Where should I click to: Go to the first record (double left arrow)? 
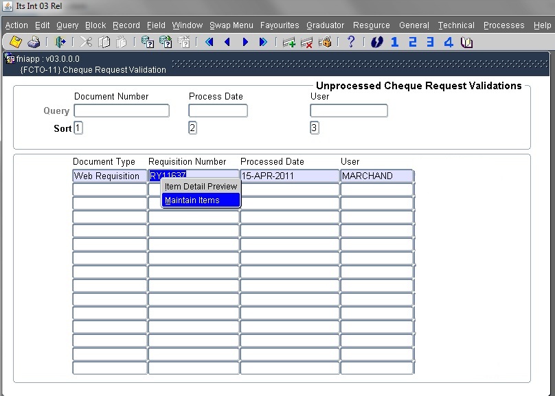click(x=209, y=42)
